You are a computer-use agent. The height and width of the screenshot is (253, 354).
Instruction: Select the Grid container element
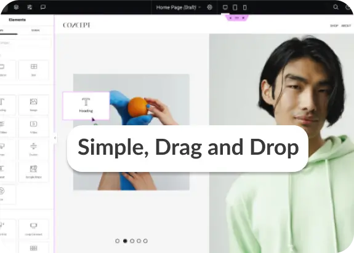coord(33,70)
